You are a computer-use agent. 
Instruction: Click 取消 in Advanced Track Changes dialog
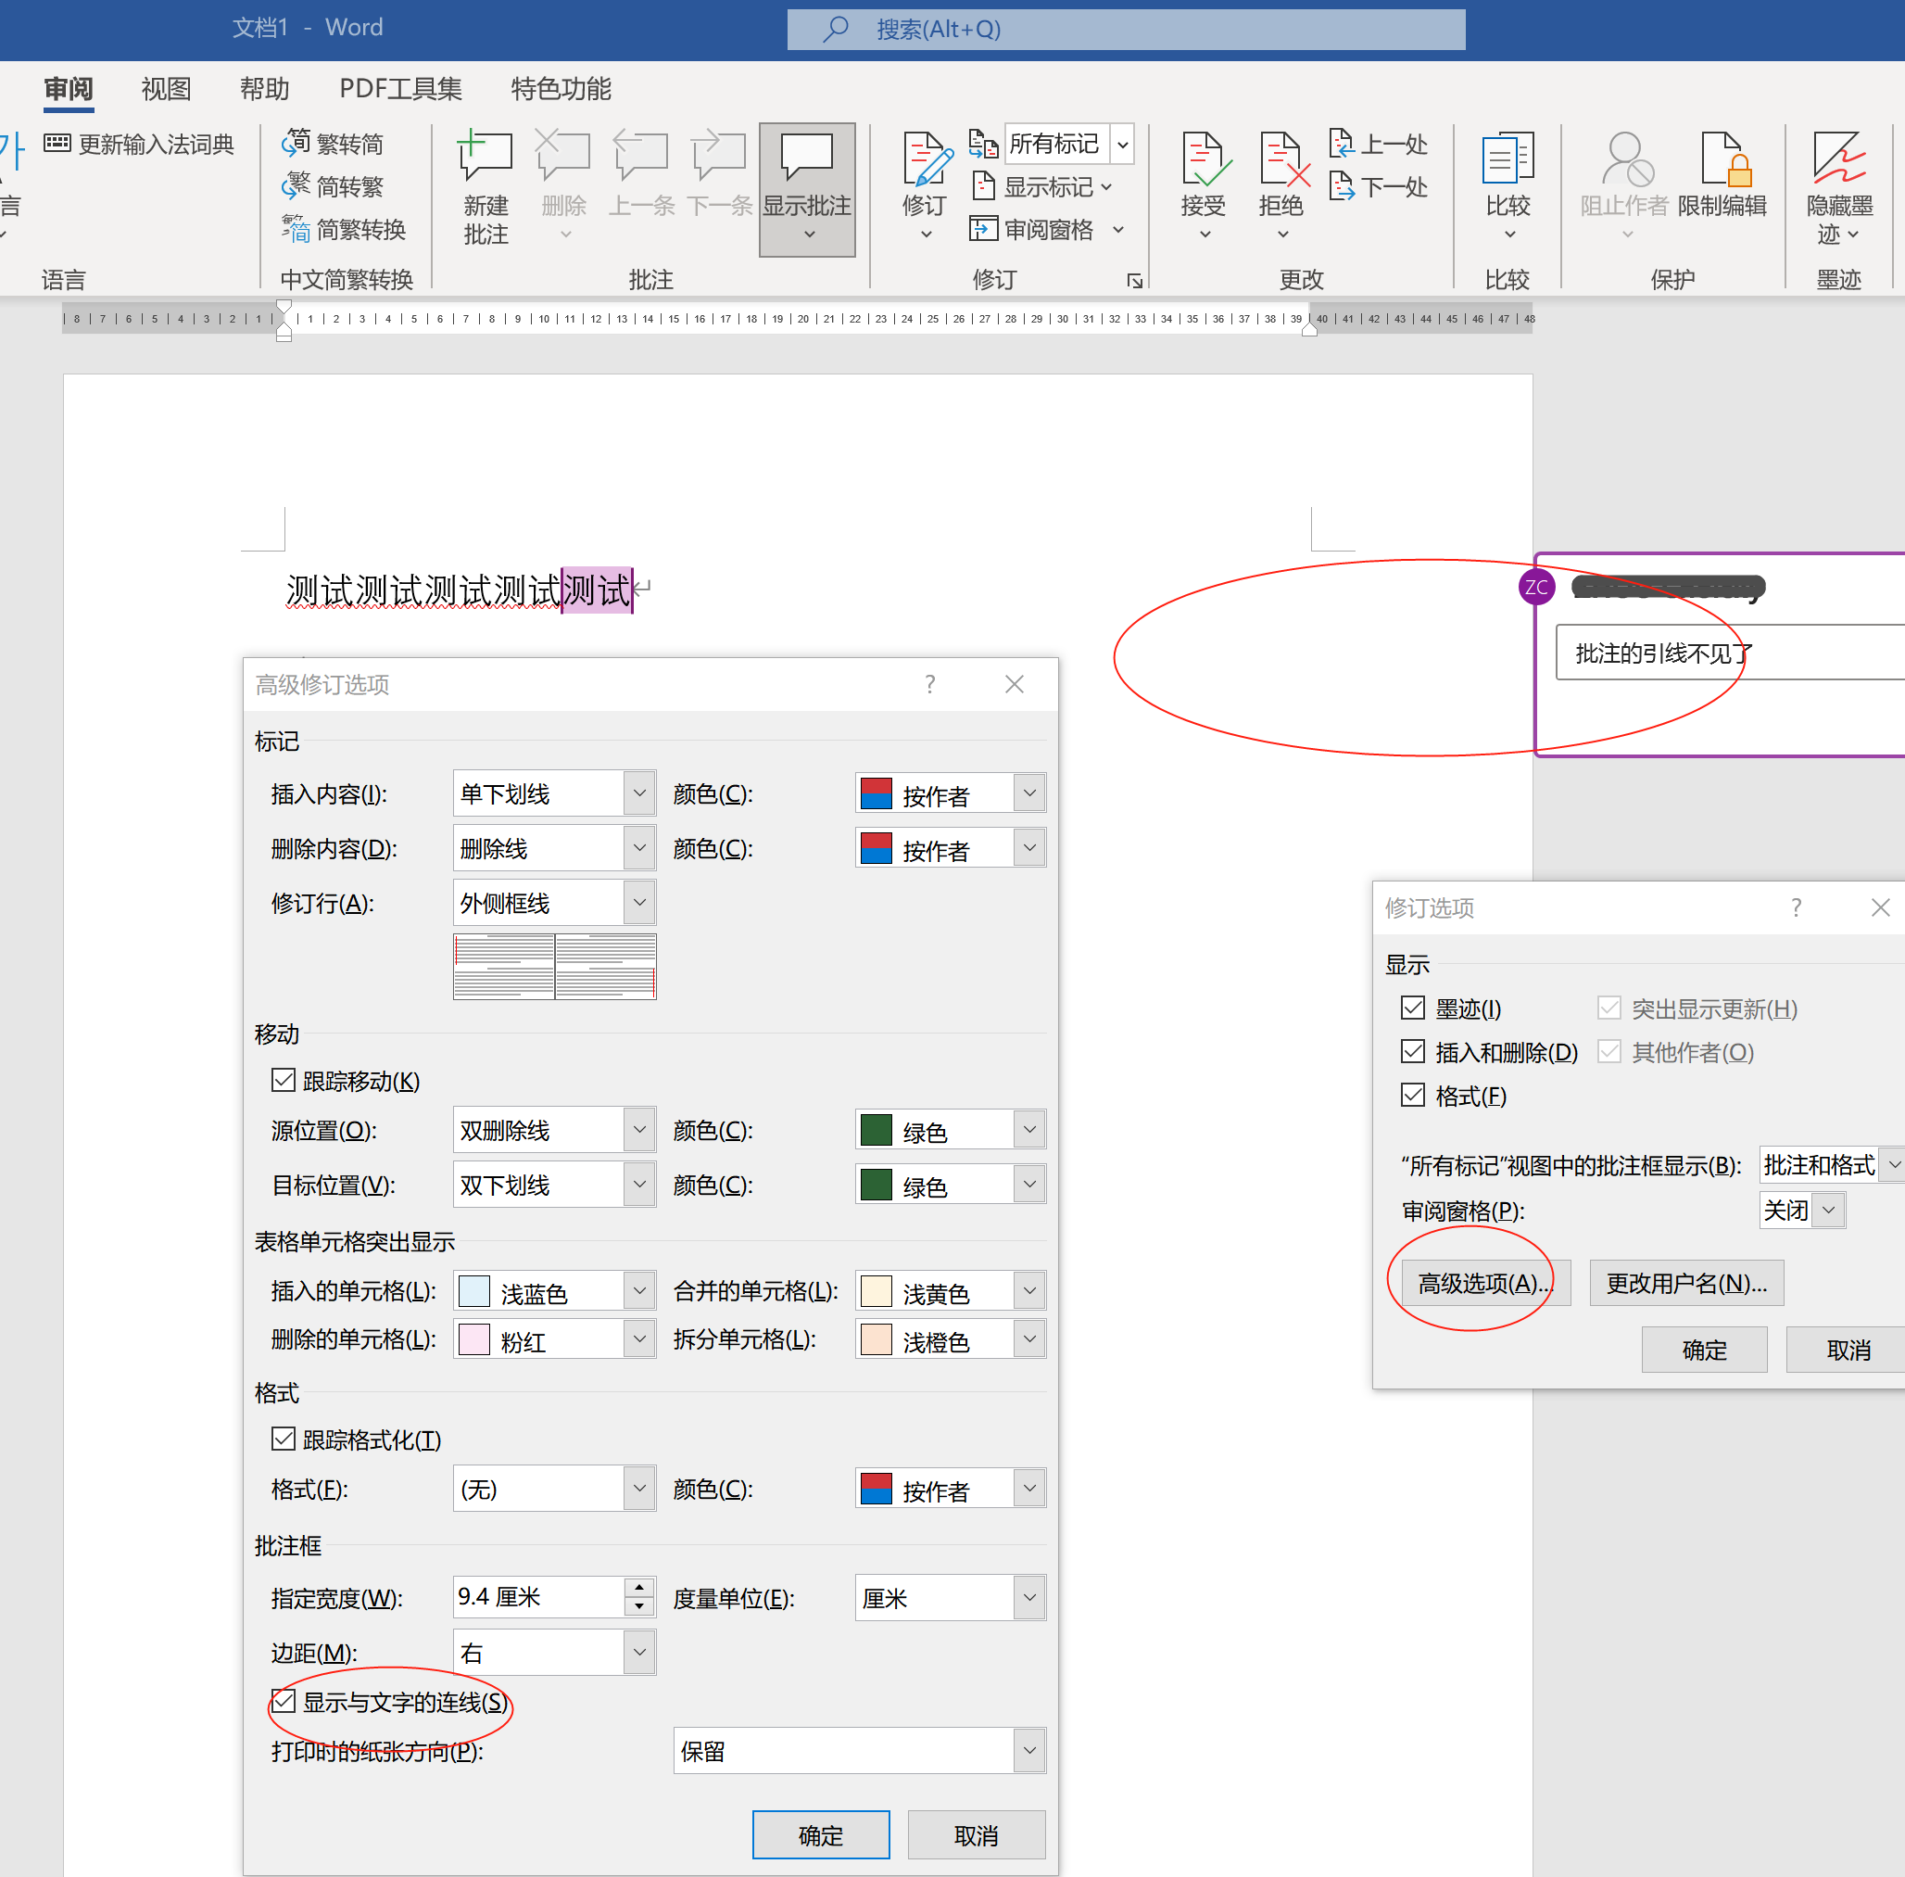[x=977, y=1834]
